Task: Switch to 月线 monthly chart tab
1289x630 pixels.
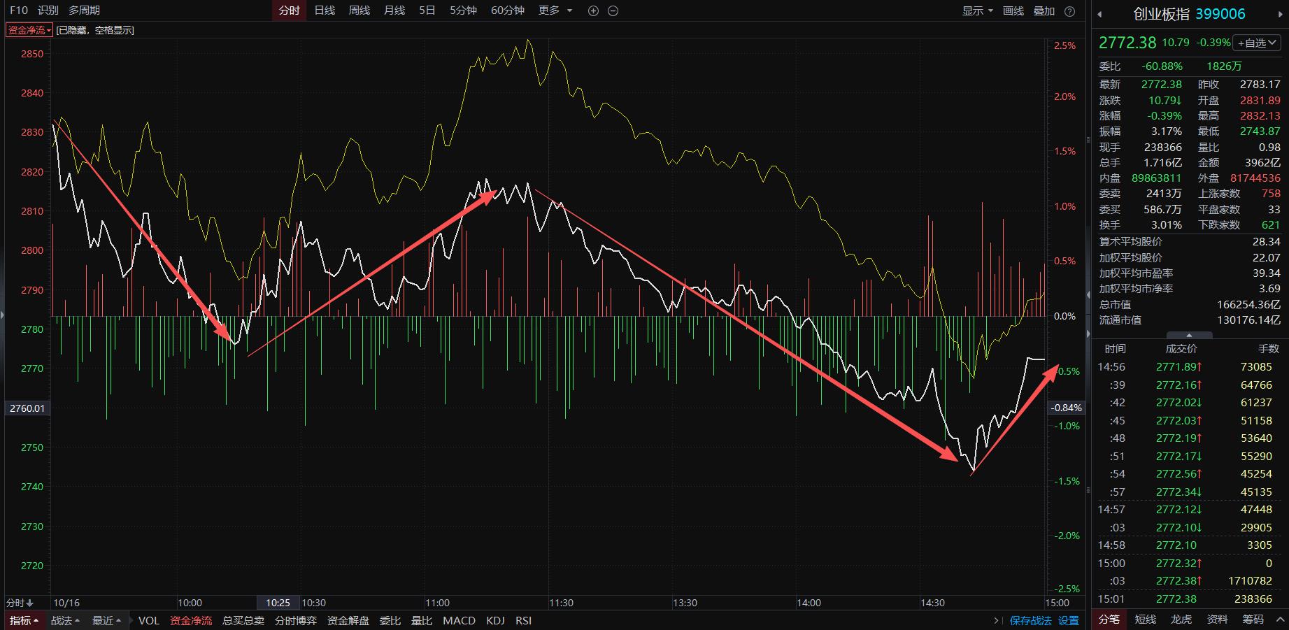Action: point(394,10)
